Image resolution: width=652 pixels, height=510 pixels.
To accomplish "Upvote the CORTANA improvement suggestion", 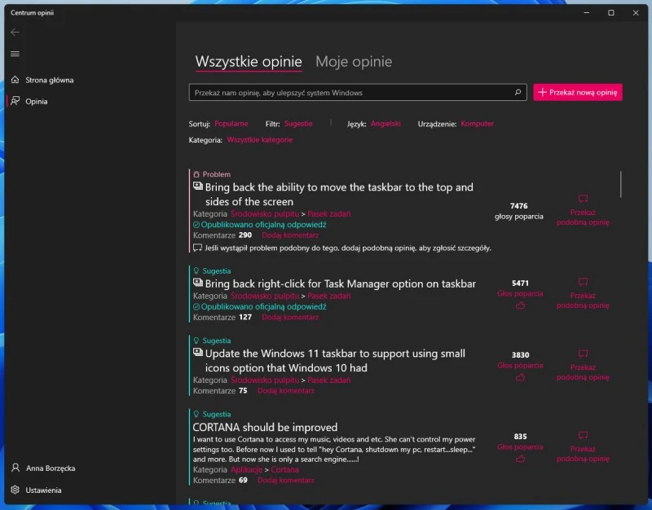I will 519,457.
